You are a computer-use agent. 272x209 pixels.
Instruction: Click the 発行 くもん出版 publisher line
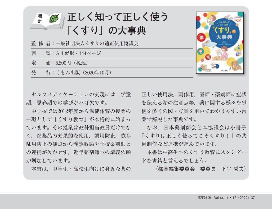click(71, 73)
